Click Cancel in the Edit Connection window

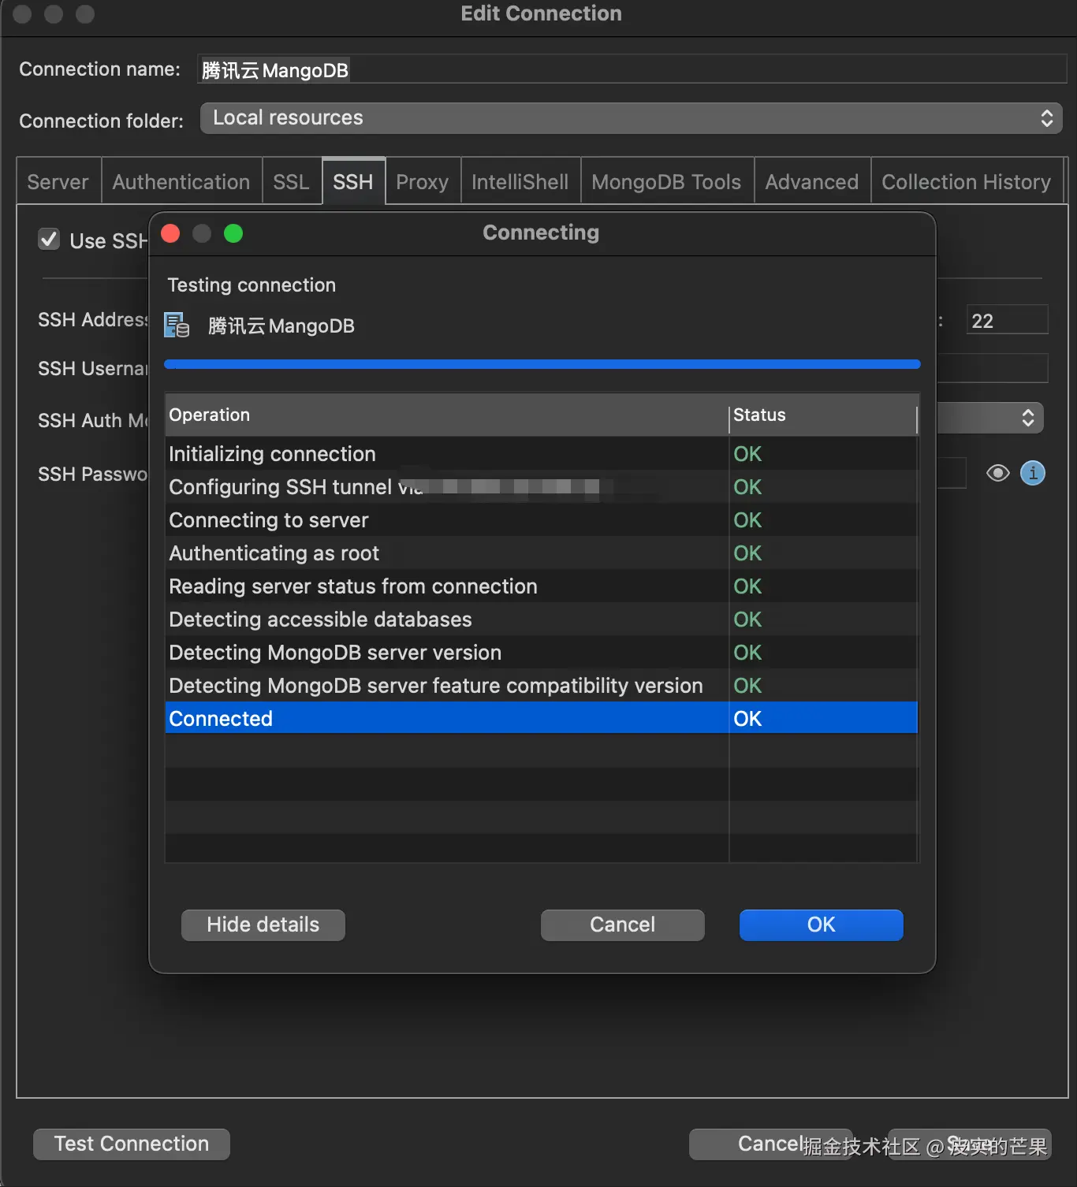pyautogui.click(x=770, y=1144)
